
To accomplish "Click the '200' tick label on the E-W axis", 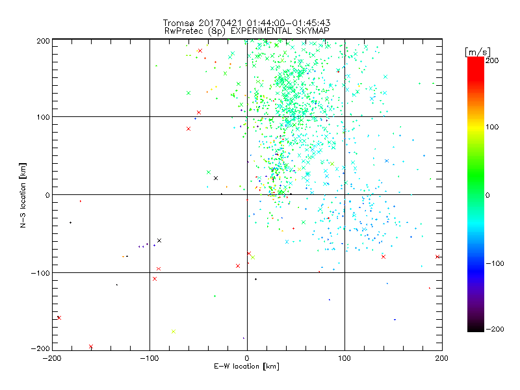I will pyautogui.click(x=442, y=358).
